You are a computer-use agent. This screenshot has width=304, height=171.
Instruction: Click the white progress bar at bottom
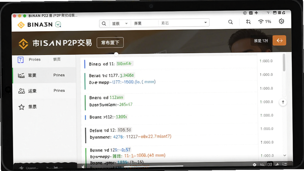(x=154, y=166)
